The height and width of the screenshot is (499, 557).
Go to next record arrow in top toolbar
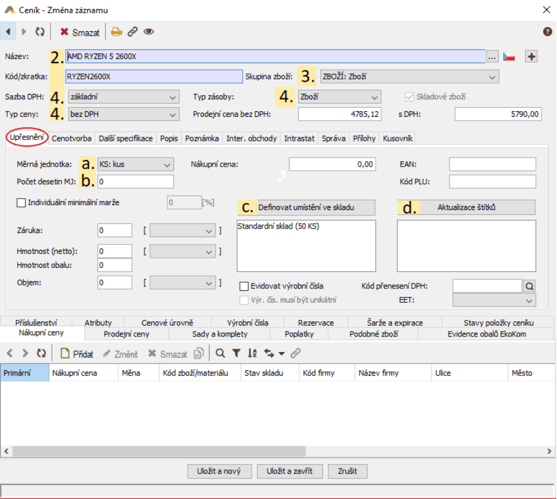(x=24, y=32)
